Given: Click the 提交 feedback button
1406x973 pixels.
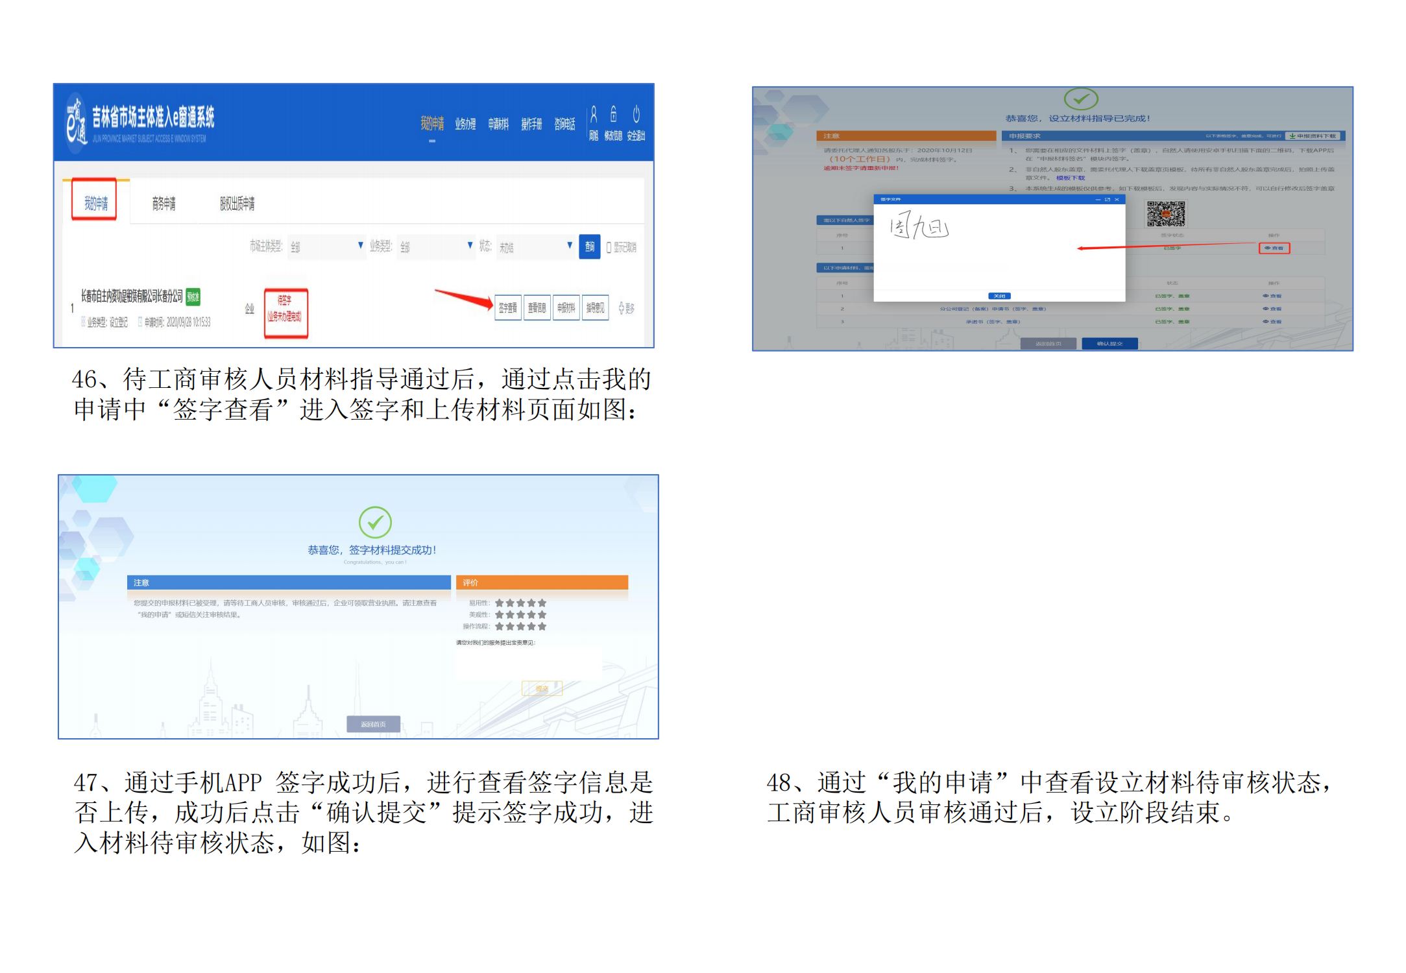Looking at the screenshot, I should 542,688.
